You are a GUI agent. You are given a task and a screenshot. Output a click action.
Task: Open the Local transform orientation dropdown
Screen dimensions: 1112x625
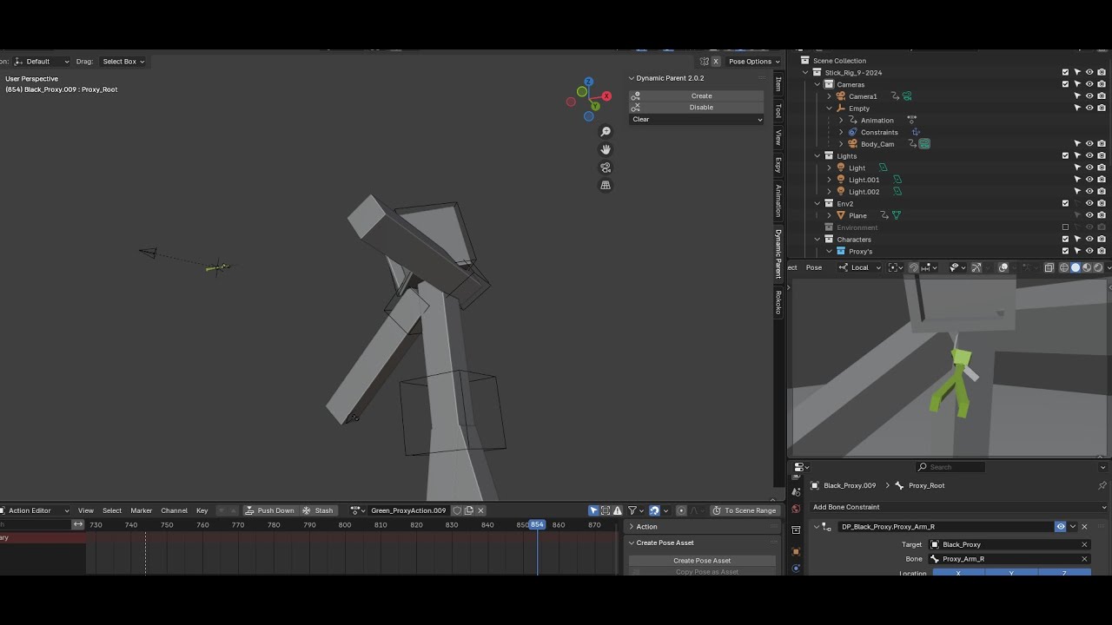[x=860, y=267]
